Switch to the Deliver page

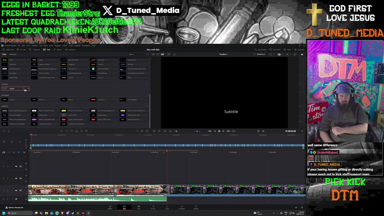click(196, 207)
